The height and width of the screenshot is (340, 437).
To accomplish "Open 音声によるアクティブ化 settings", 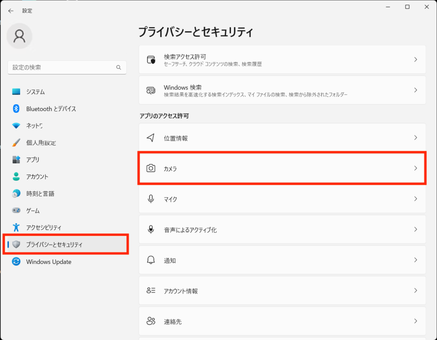I will [190, 230].
